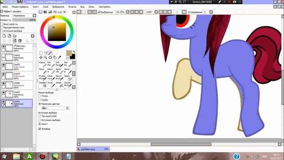Select the Hand pan tool
Image resolution: width=284 pixels, height=160 pixels.
pyautogui.click(x=55, y=57)
